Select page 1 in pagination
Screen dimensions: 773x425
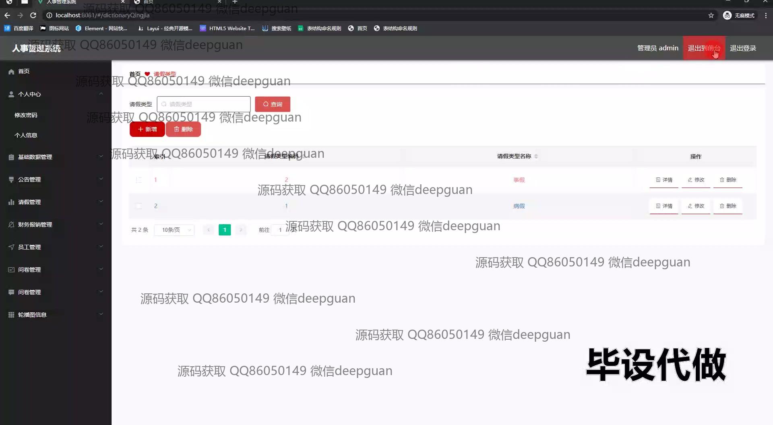pyautogui.click(x=225, y=230)
